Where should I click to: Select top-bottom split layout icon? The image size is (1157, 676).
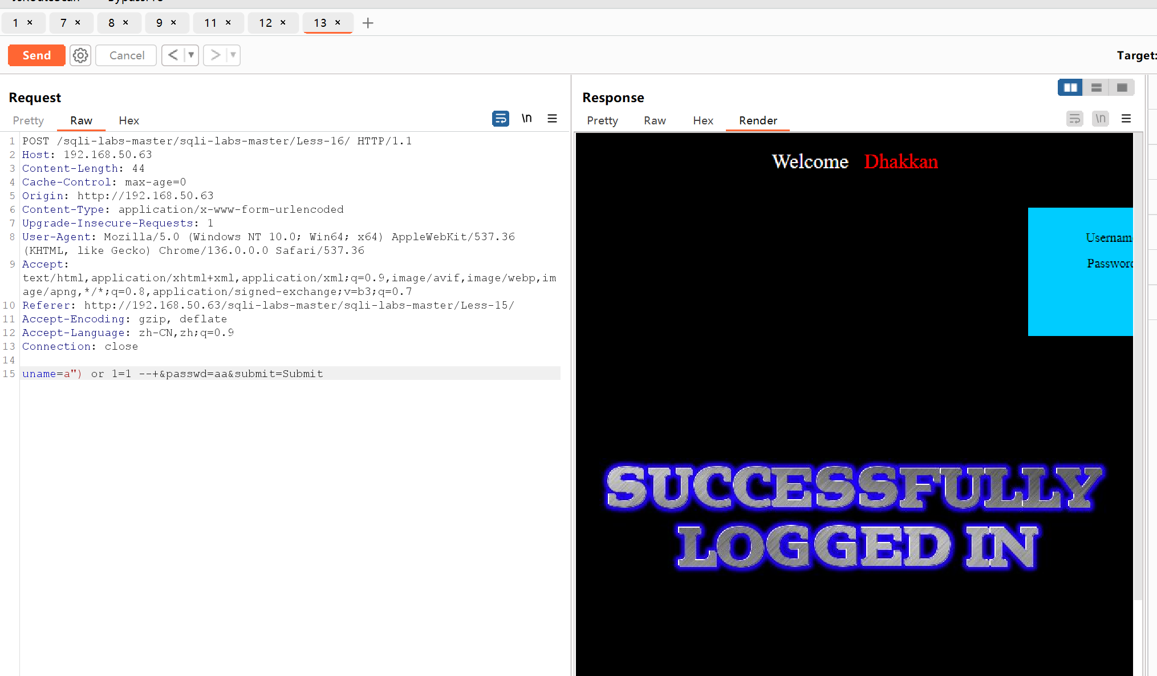pyautogui.click(x=1096, y=87)
